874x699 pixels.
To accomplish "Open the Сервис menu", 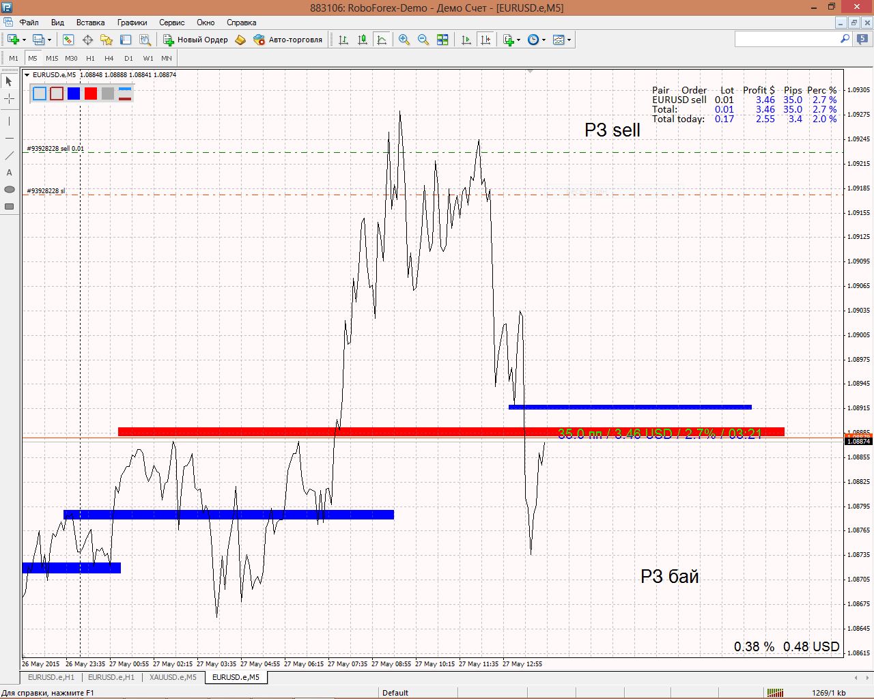I will pyautogui.click(x=172, y=23).
